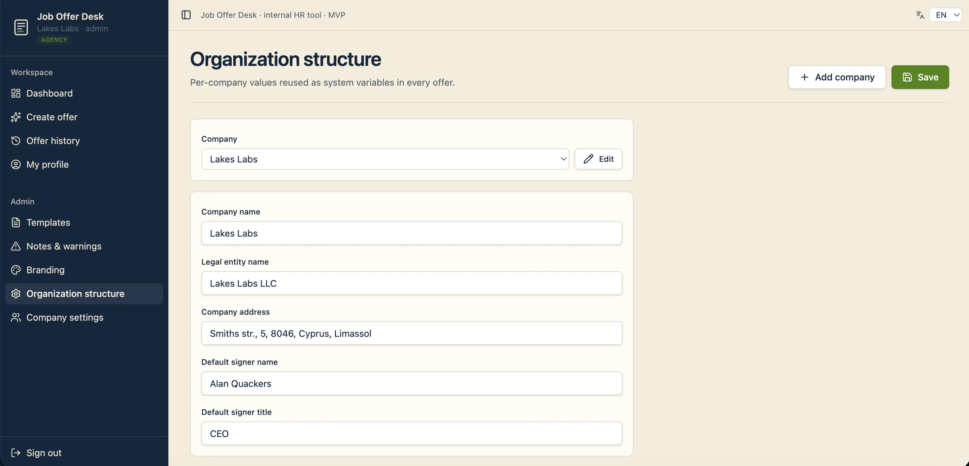The width and height of the screenshot is (969, 466).
Task: Go to Create offer
Action: point(84,117)
